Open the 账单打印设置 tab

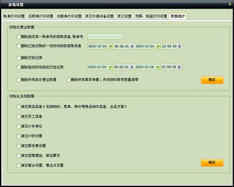[x=14, y=16]
